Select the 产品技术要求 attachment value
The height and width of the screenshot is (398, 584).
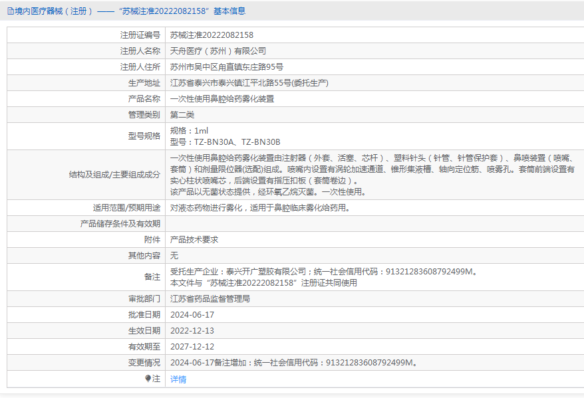194,240
